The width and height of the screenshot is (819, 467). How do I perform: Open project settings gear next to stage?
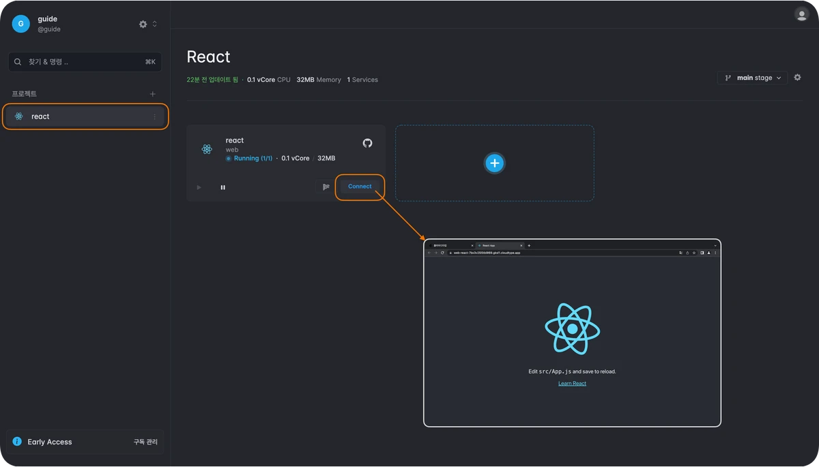(x=797, y=78)
